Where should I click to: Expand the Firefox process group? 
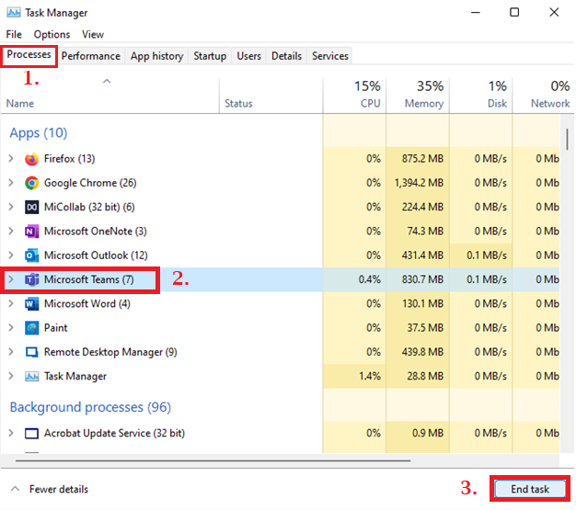(11, 158)
